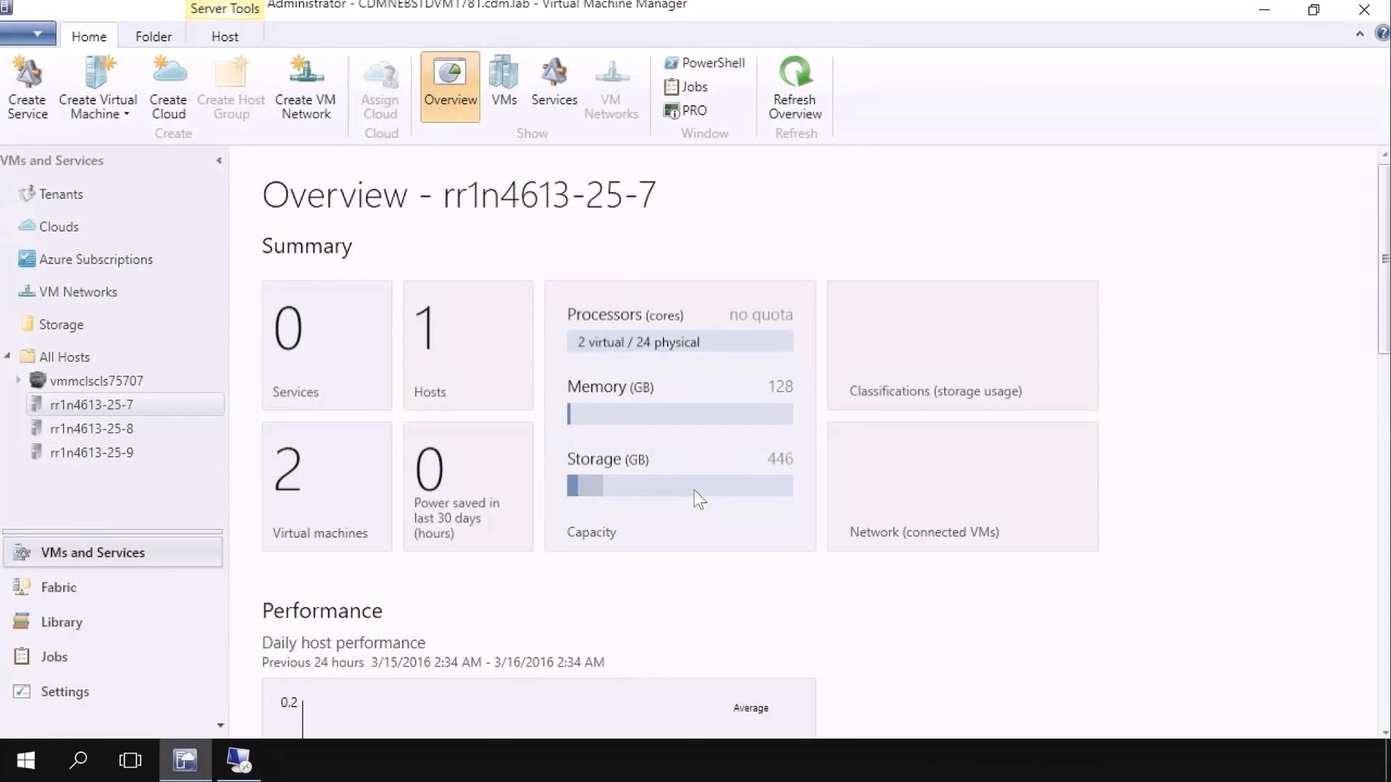This screenshot has width=1391, height=782.
Task: Open taskbar Search
Action: coord(78,760)
